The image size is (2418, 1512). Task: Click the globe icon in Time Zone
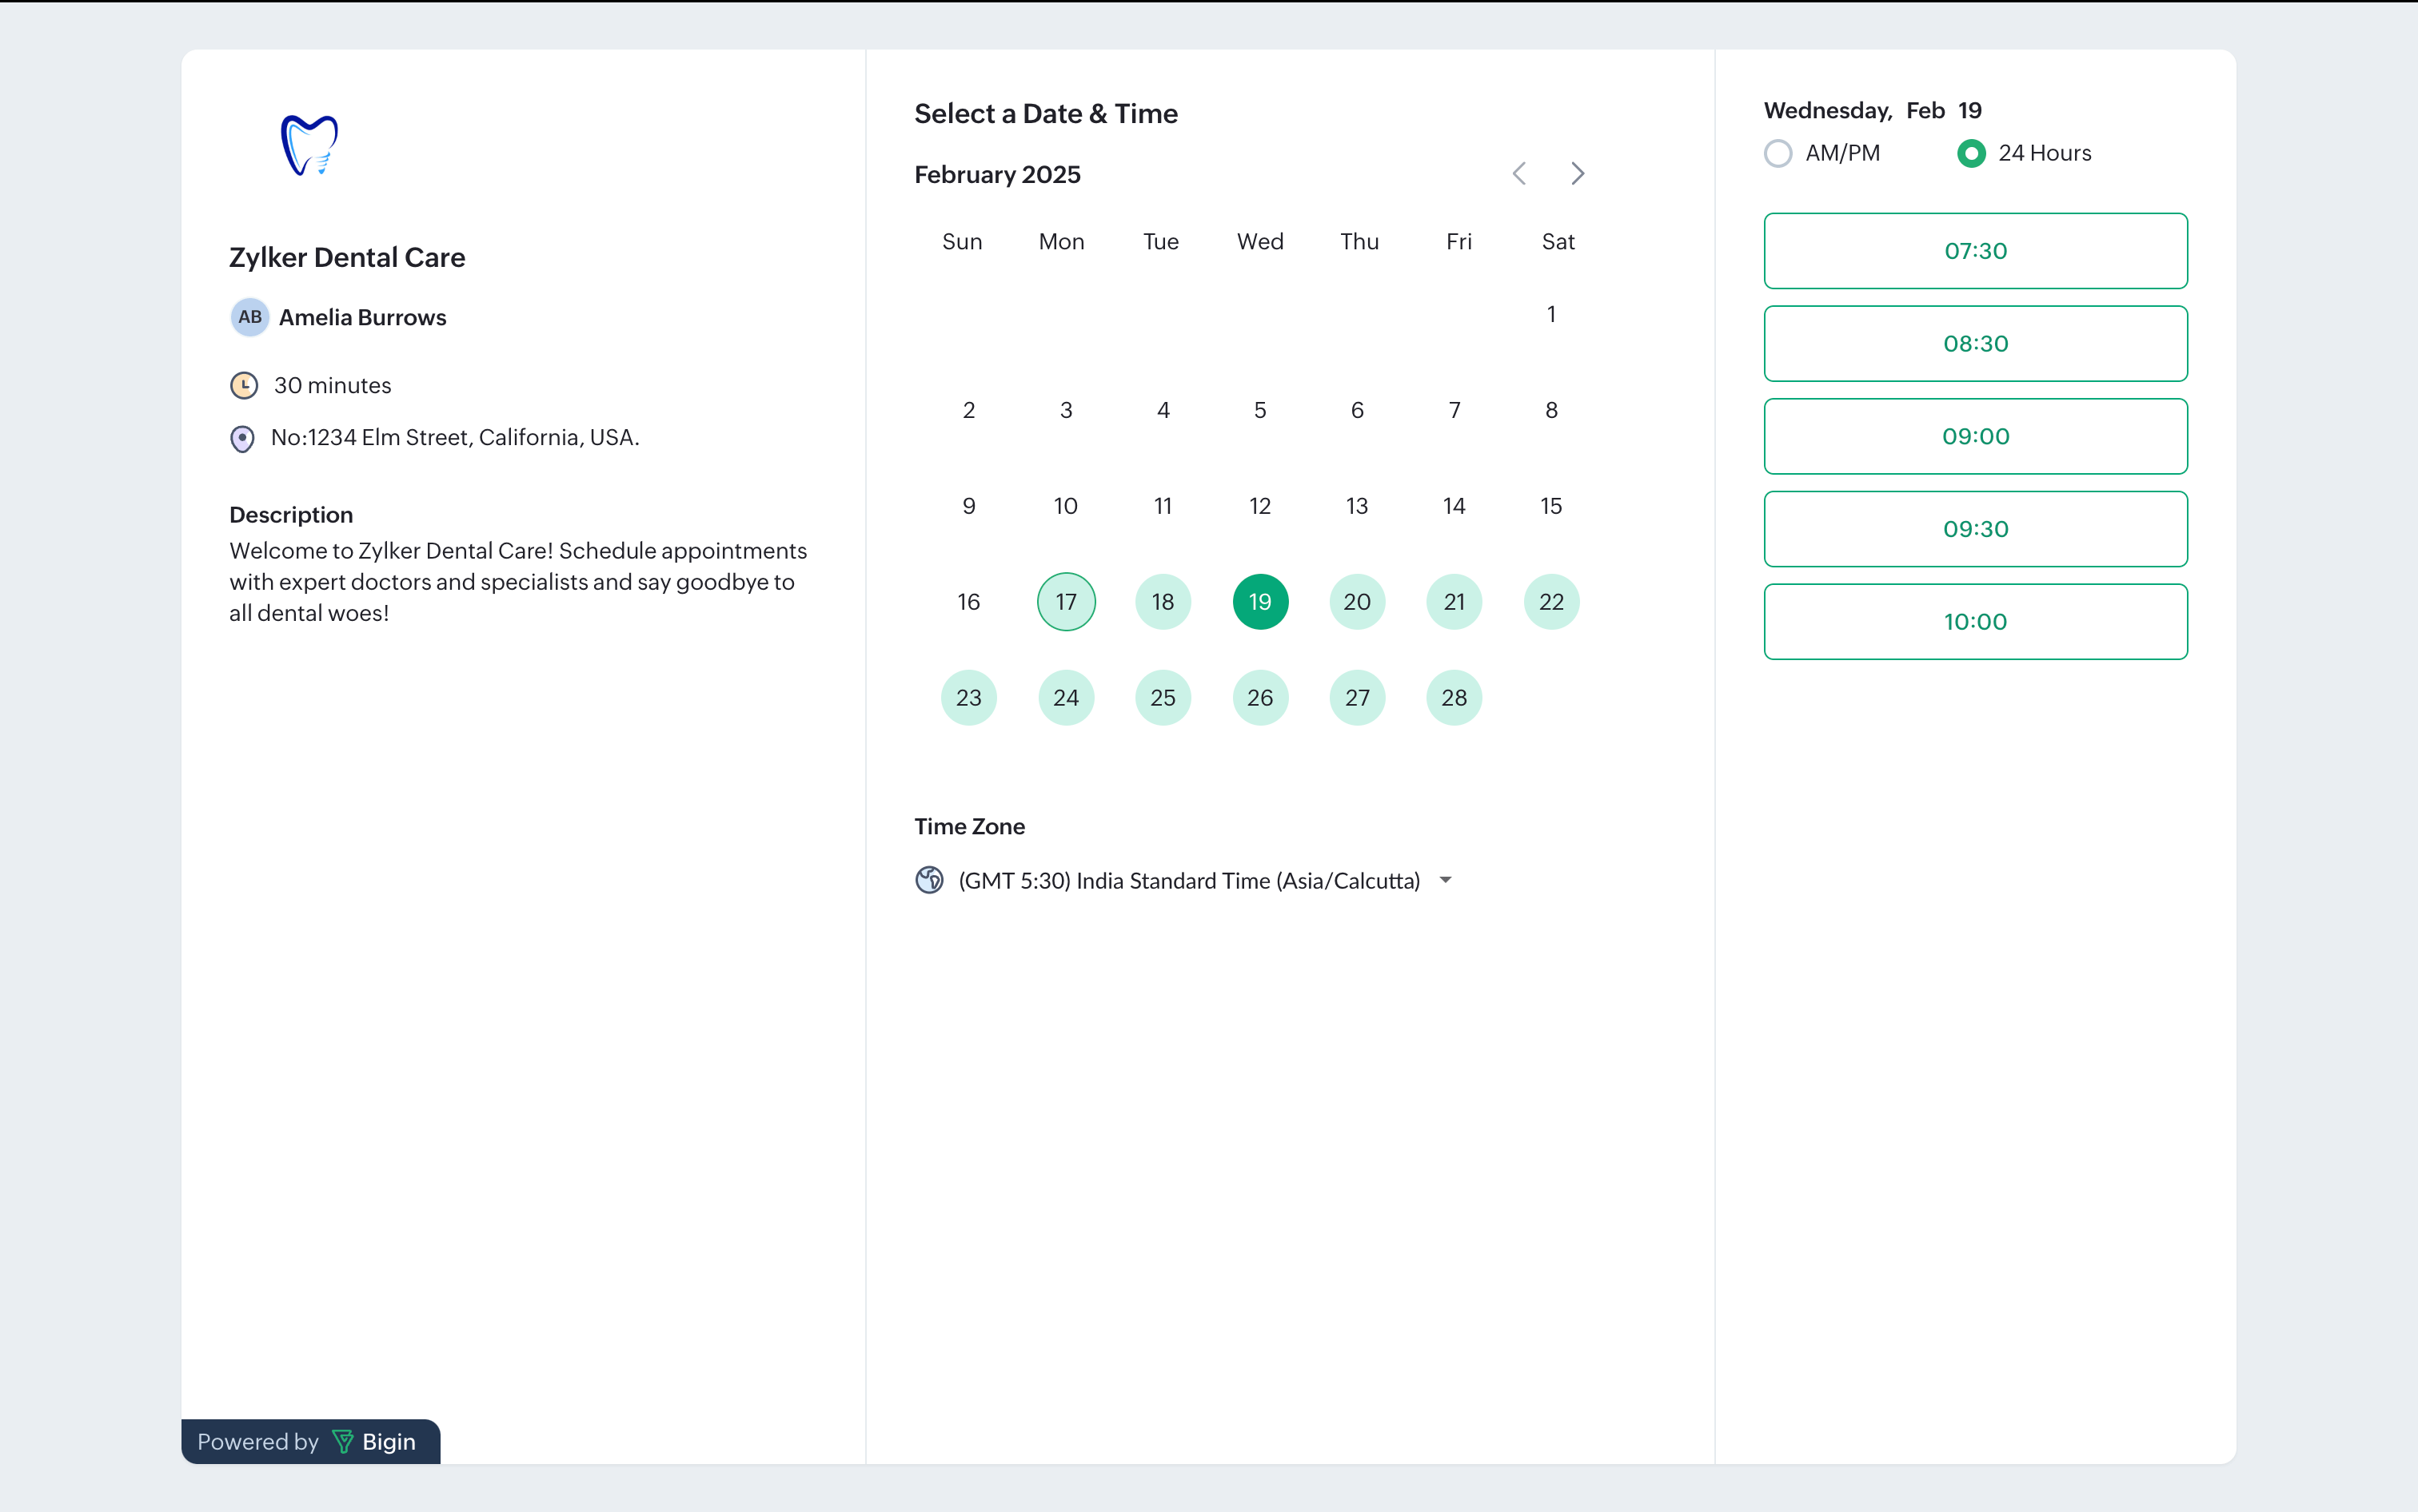pos(929,880)
